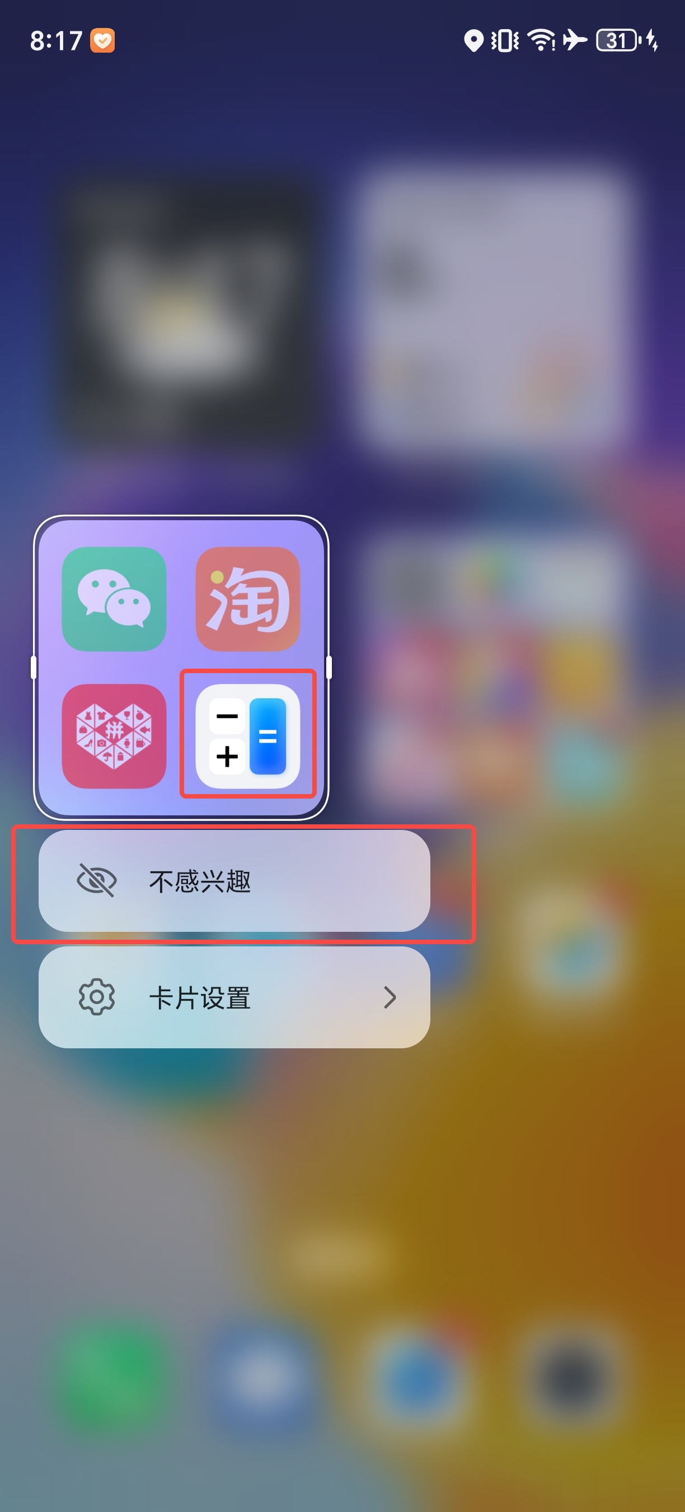Open the 卡片设置 menu entry
The image size is (685, 1512).
click(x=234, y=997)
